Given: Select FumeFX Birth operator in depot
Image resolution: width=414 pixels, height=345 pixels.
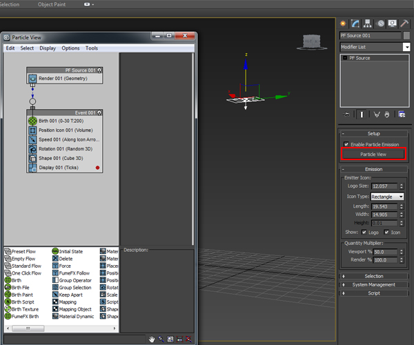Looking at the screenshot, I should click(x=22, y=316).
